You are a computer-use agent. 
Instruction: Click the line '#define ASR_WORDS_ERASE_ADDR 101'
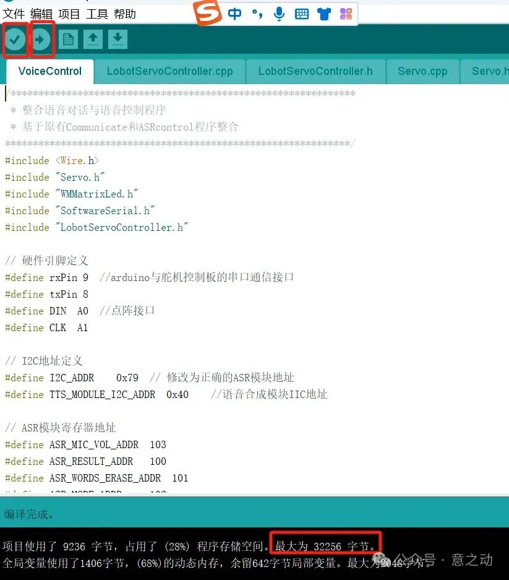coord(96,478)
